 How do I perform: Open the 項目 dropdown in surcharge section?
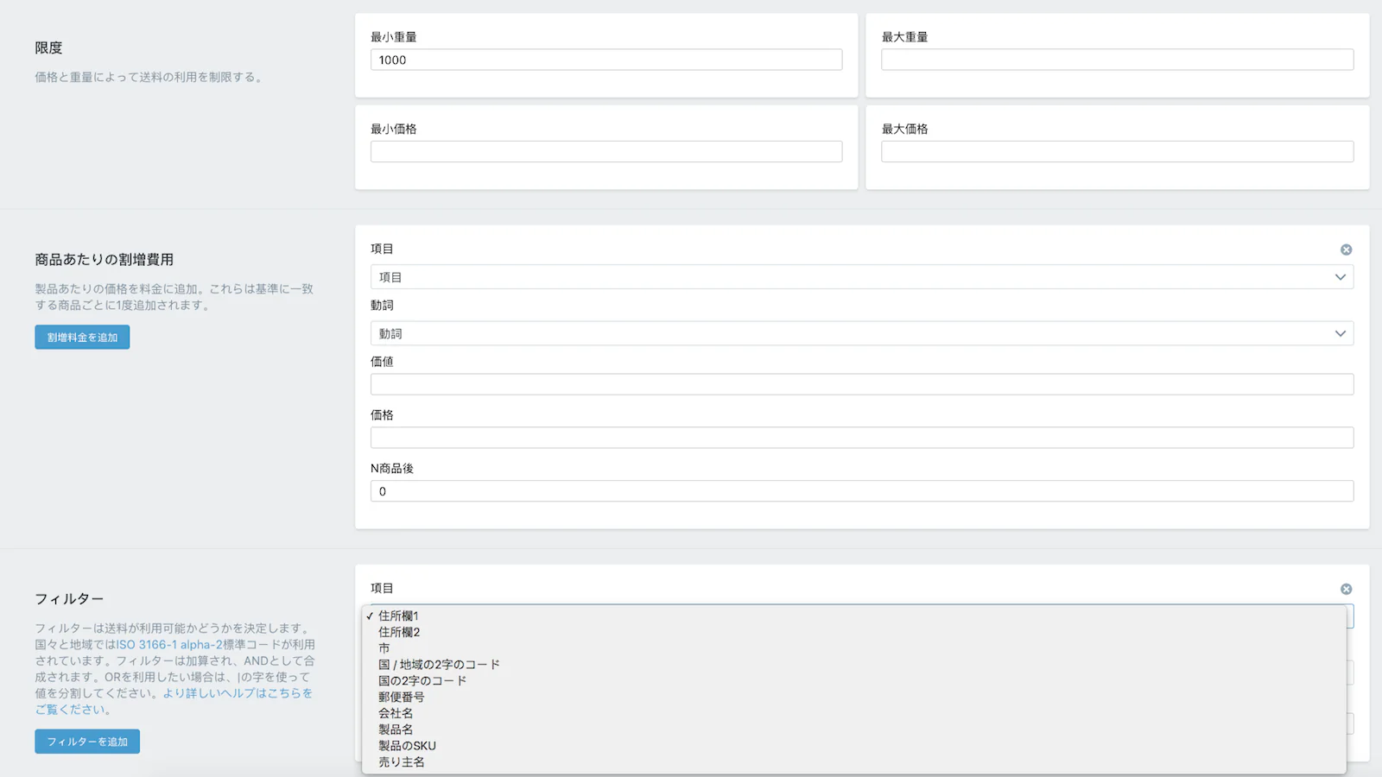coord(862,277)
